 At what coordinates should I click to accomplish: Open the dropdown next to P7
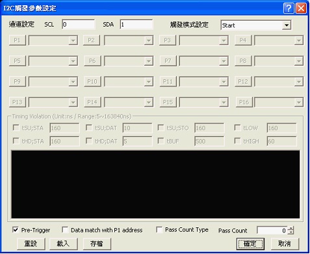(x=224, y=61)
